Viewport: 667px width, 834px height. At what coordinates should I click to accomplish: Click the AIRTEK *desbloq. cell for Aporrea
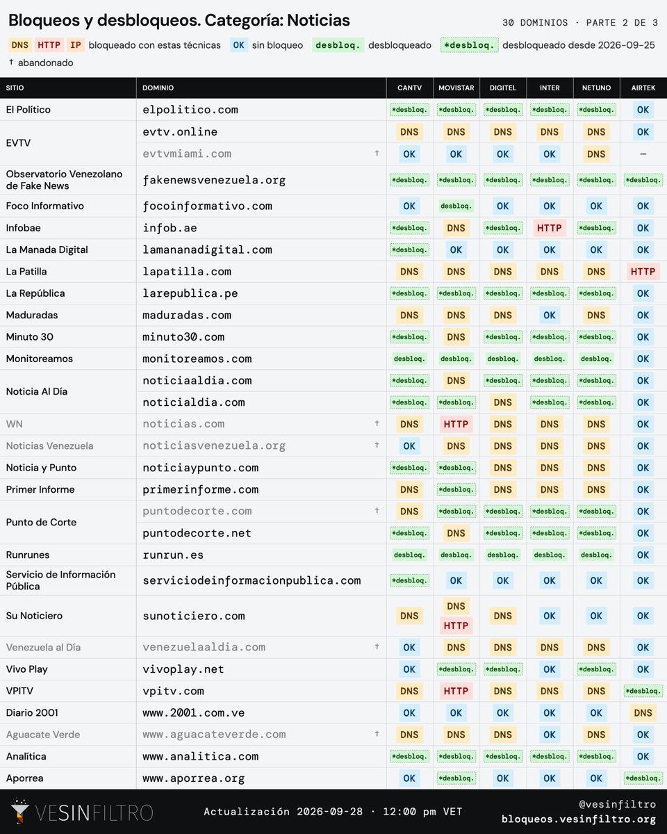[x=643, y=778]
